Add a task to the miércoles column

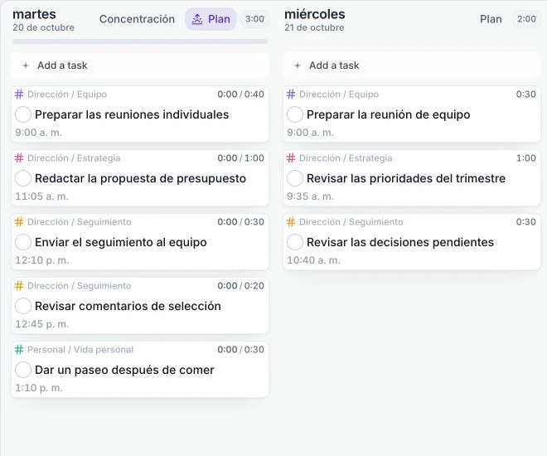pyautogui.click(x=412, y=65)
